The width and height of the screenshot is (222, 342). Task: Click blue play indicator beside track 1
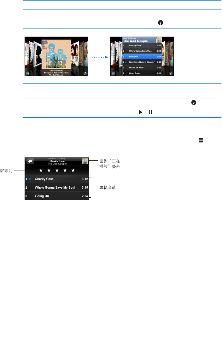[x=30, y=179]
